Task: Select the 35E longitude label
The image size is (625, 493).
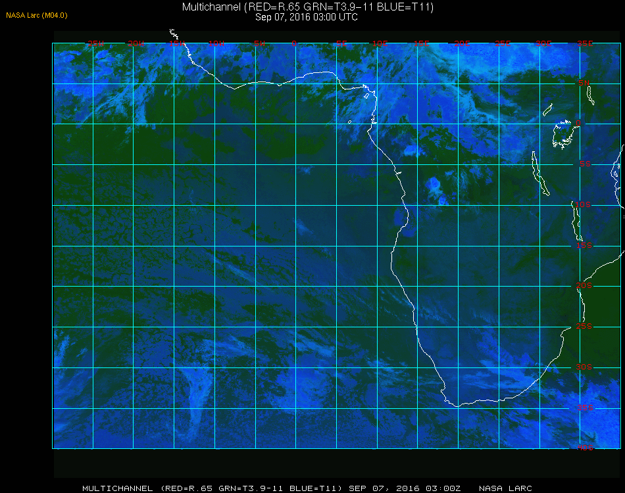Action: coord(585,43)
